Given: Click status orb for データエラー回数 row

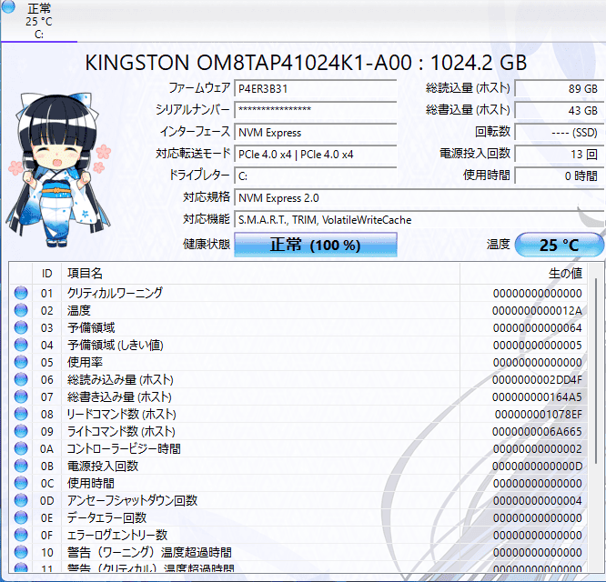Looking at the screenshot, I should (x=21, y=517).
